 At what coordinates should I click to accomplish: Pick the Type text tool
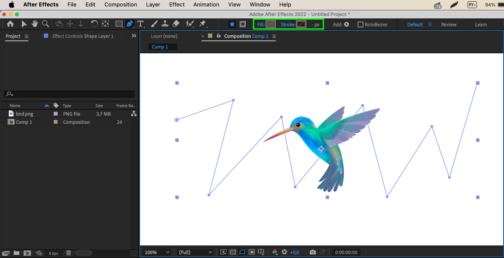pos(140,24)
